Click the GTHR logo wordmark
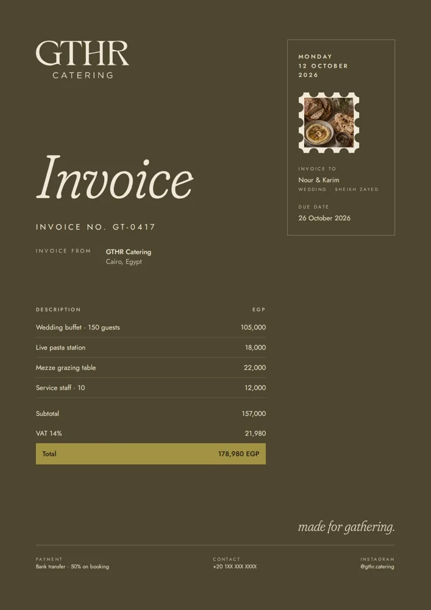 coord(82,53)
